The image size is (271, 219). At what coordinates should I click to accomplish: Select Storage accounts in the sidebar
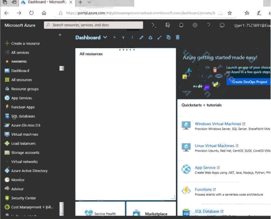[25, 153]
